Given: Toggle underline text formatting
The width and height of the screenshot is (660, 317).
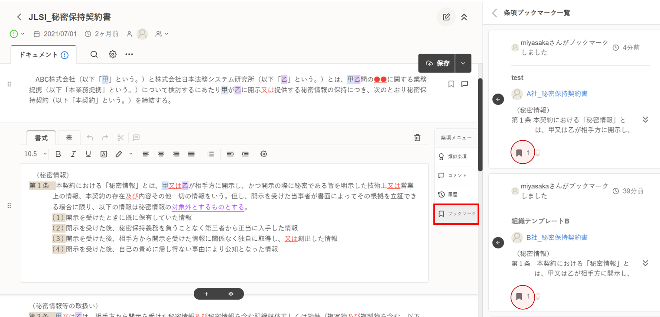Looking at the screenshot, I should tap(88, 154).
